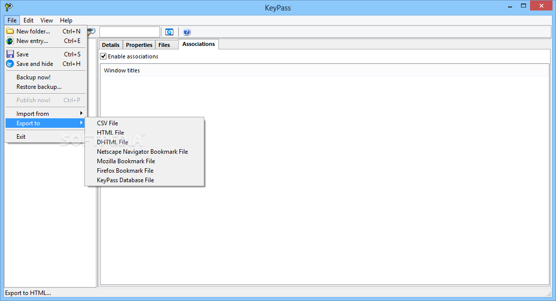This screenshot has width=556, height=301.
Task: Switch to the Properties tab
Action: pyautogui.click(x=139, y=45)
